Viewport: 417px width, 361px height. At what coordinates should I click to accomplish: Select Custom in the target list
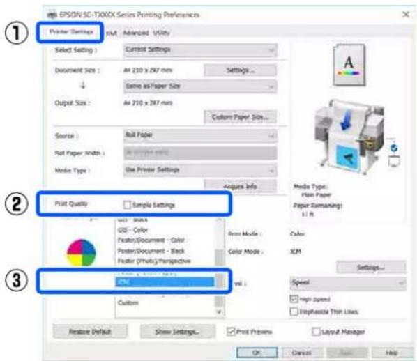coord(128,303)
